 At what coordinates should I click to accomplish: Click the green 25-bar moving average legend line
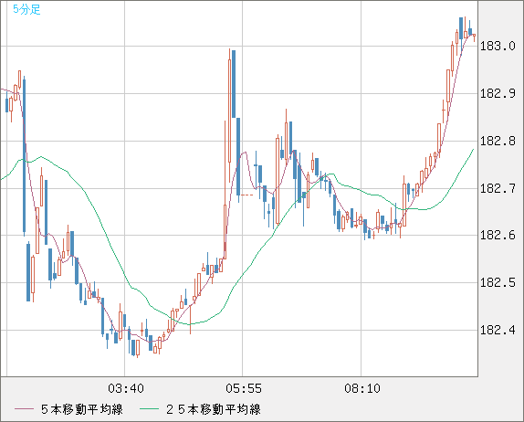click(x=149, y=409)
